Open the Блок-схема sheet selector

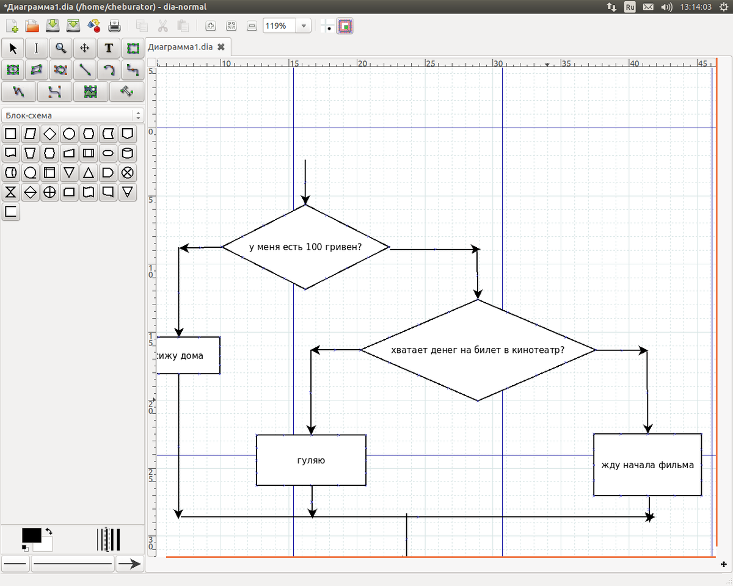click(73, 115)
